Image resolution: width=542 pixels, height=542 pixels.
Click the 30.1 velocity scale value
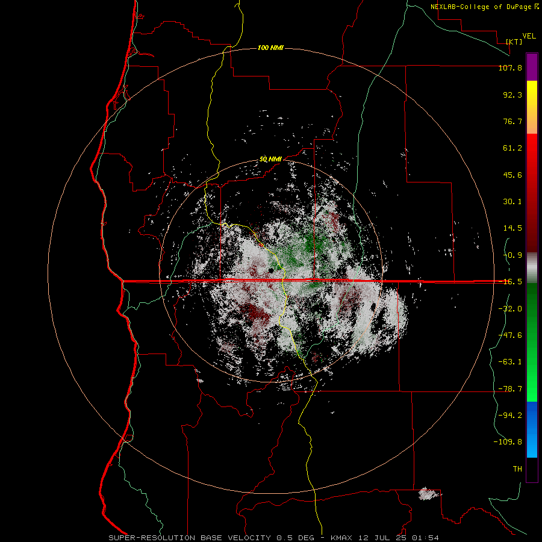click(x=512, y=201)
